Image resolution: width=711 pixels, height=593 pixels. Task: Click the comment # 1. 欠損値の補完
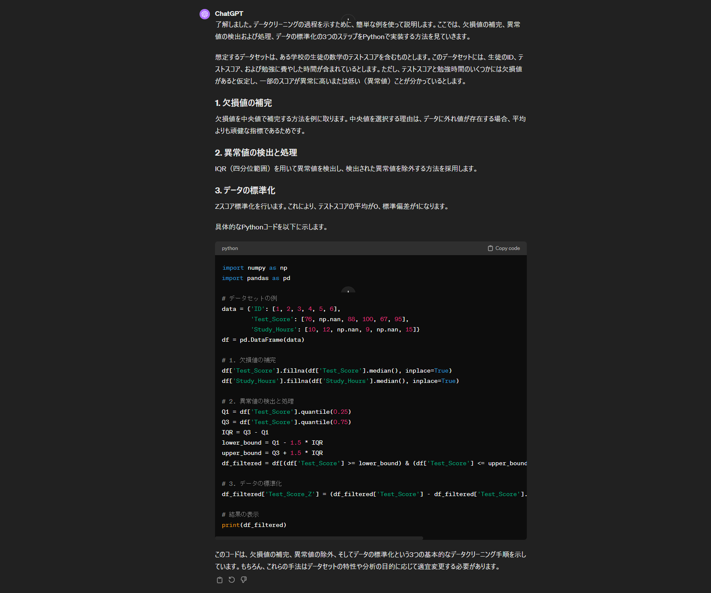[x=249, y=360]
